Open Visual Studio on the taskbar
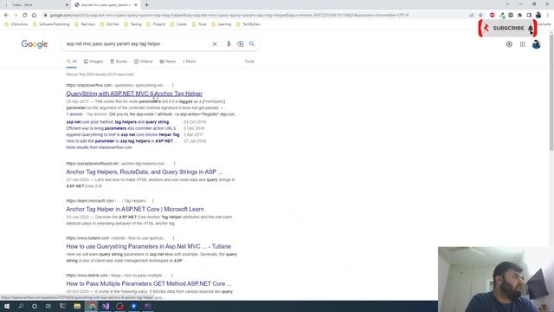Viewport: 554px width, 312px height. coord(106,306)
